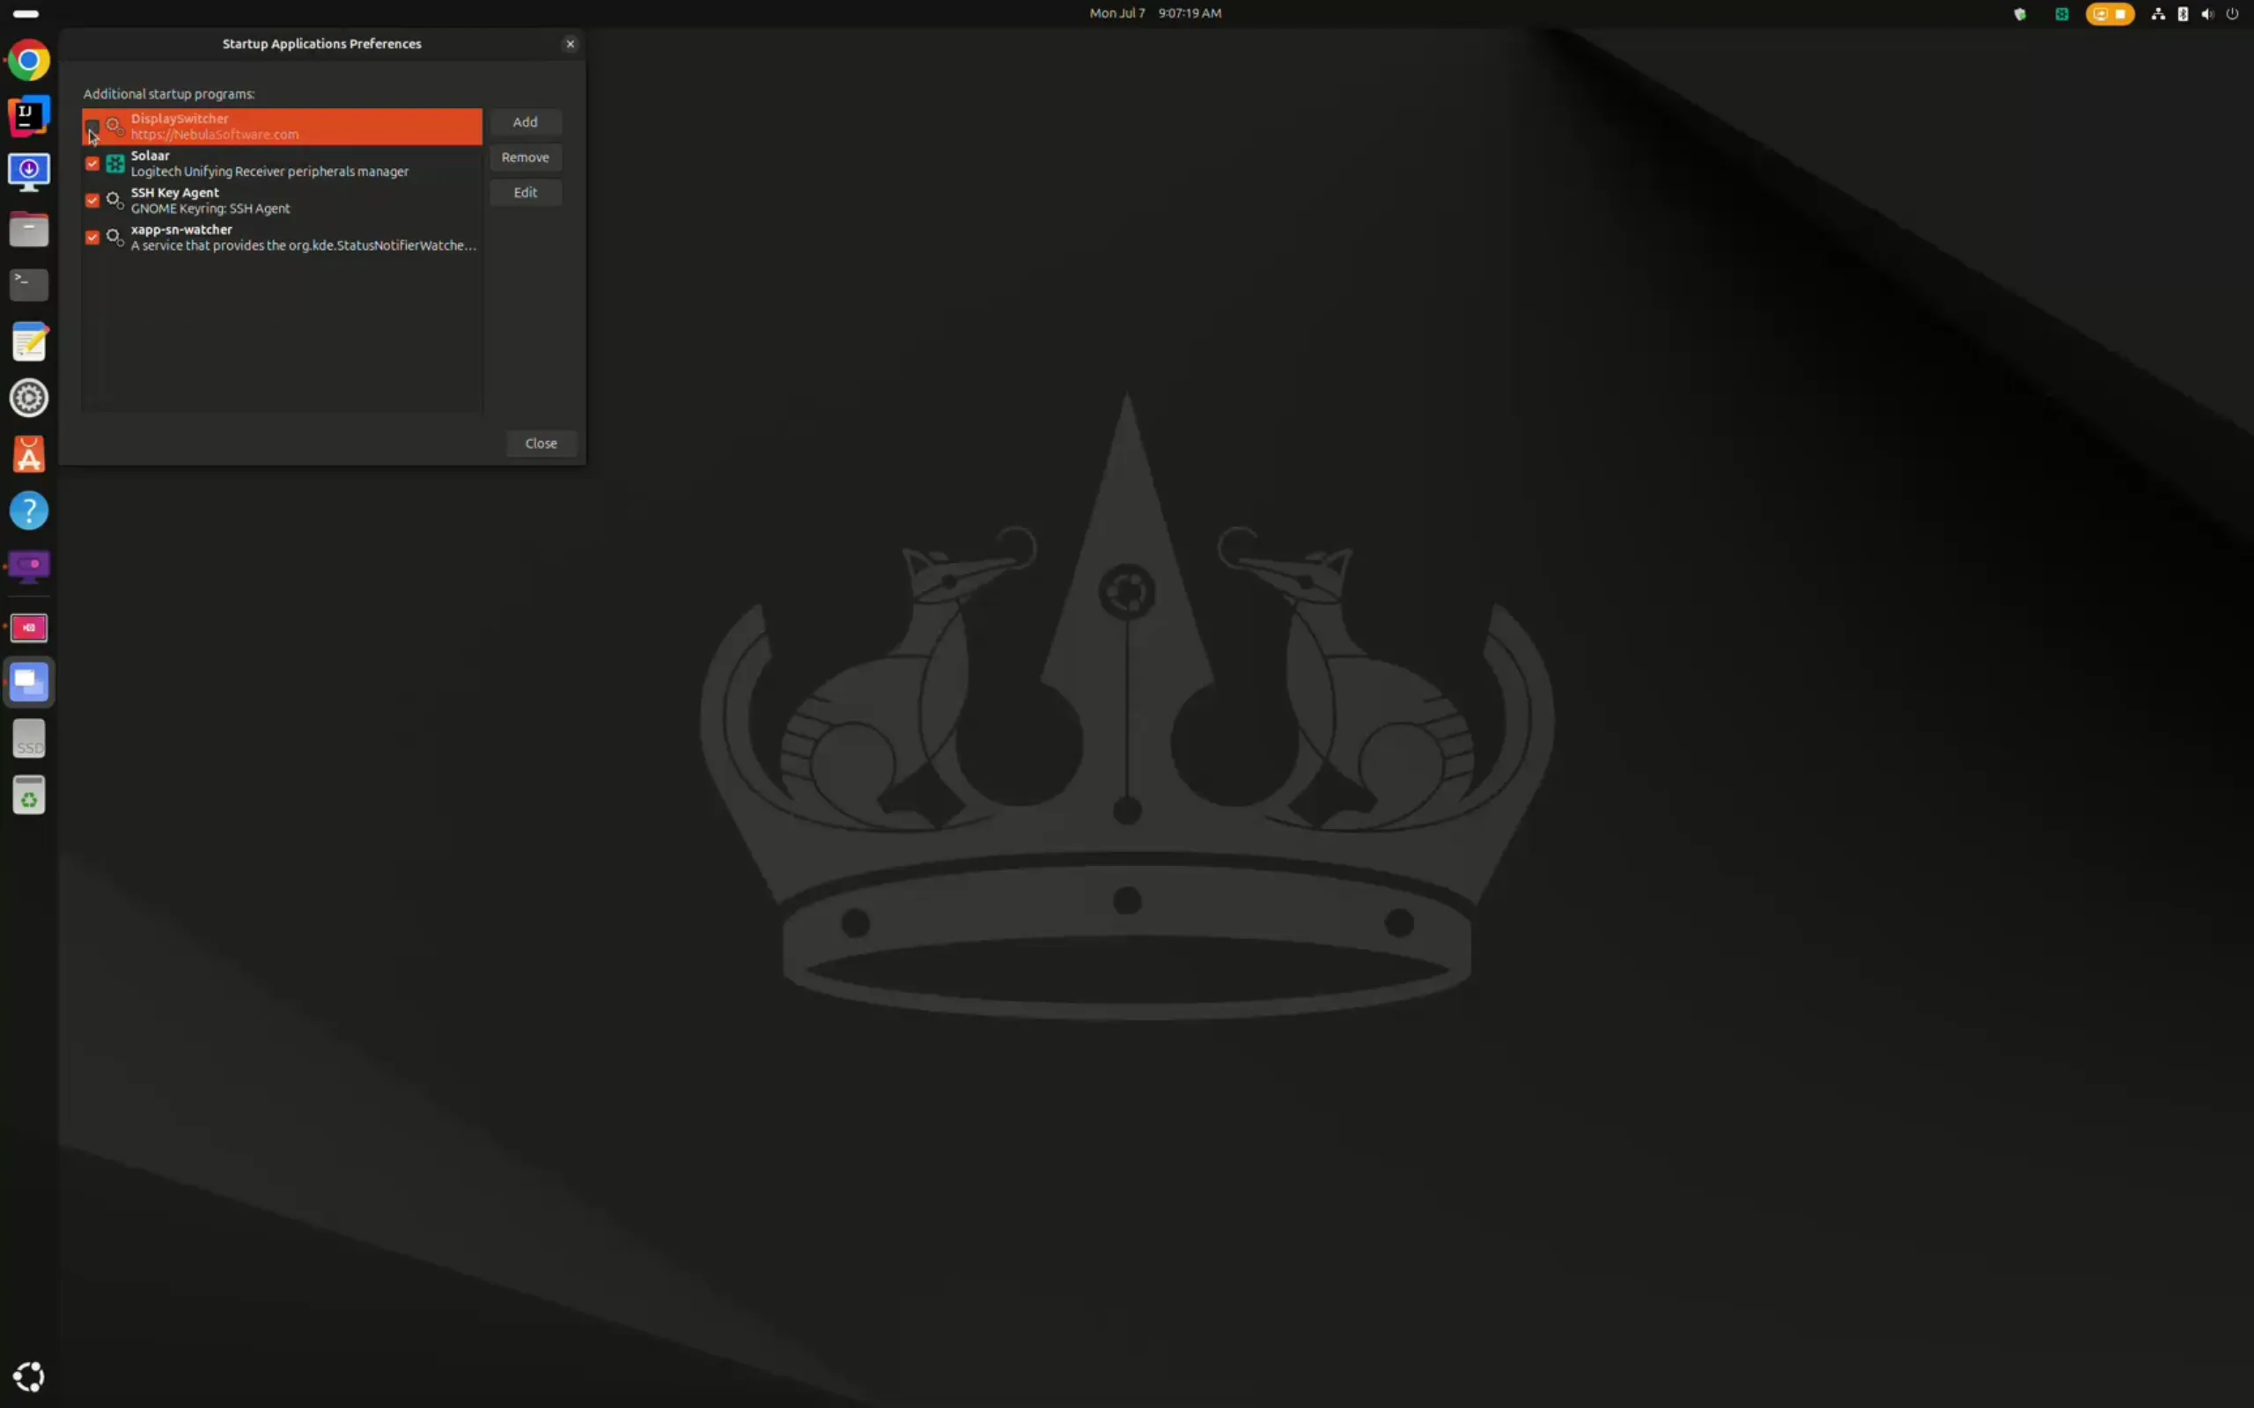
Task: Open the clock showing Mon Jul 7
Action: click(1155, 13)
